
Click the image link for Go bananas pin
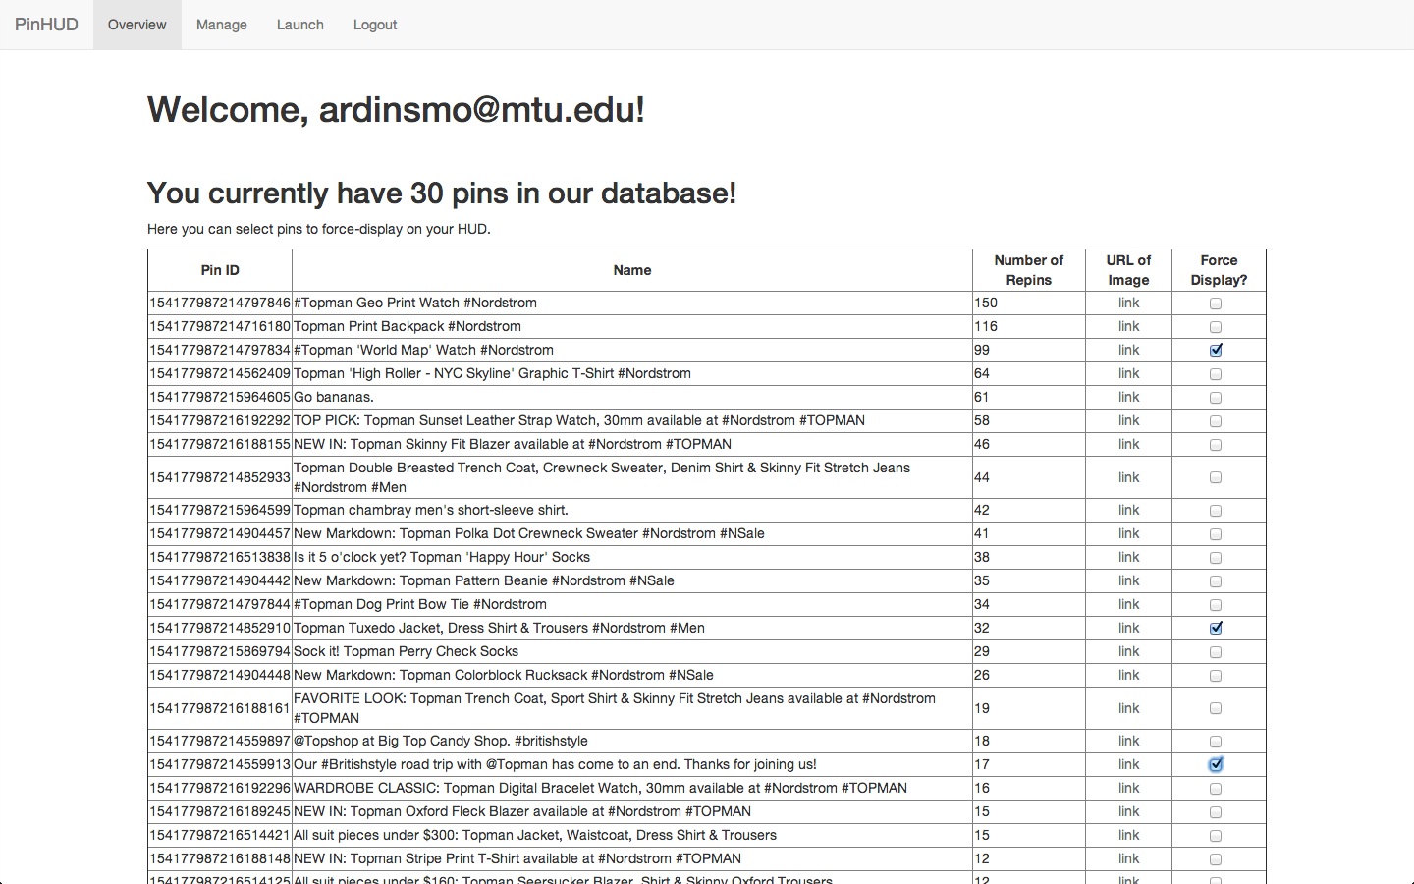(1128, 397)
